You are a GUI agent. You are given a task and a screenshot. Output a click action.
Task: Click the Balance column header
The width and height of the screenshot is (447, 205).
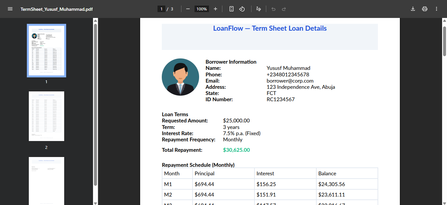[x=327, y=173]
